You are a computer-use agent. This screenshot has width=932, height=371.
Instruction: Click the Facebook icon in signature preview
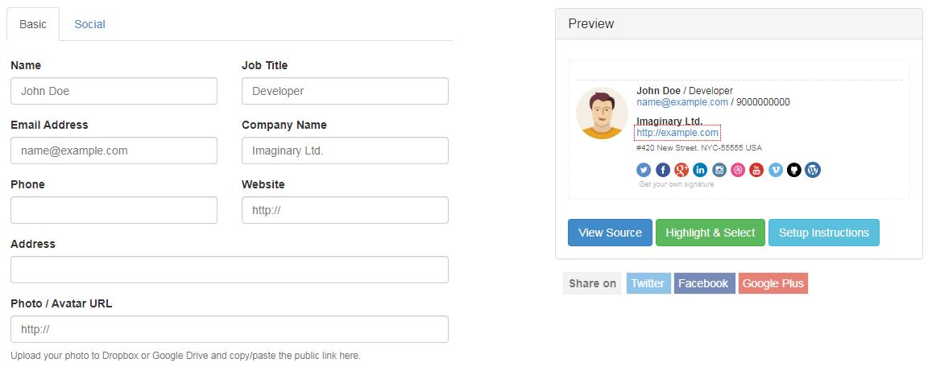point(662,170)
